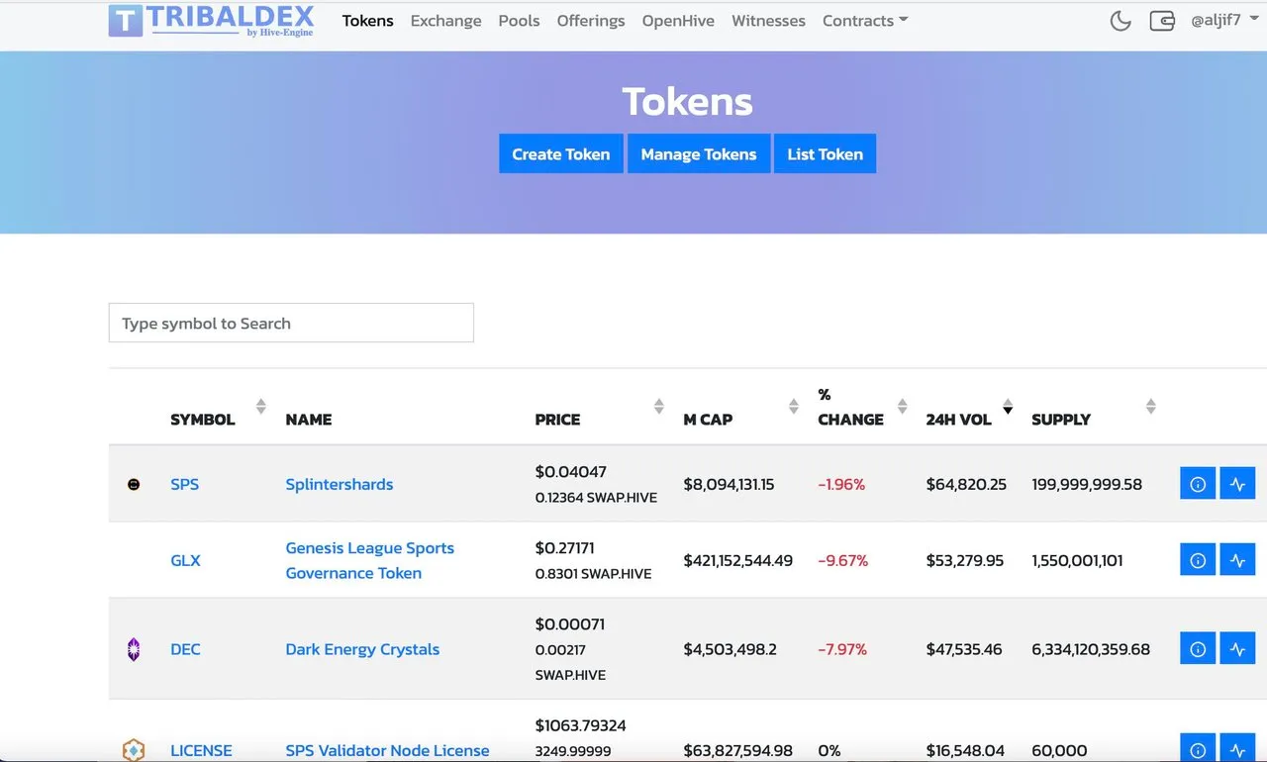Sort table by Price column arrows
The width and height of the screenshot is (1267, 762).
pyautogui.click(x=659, y=407)
